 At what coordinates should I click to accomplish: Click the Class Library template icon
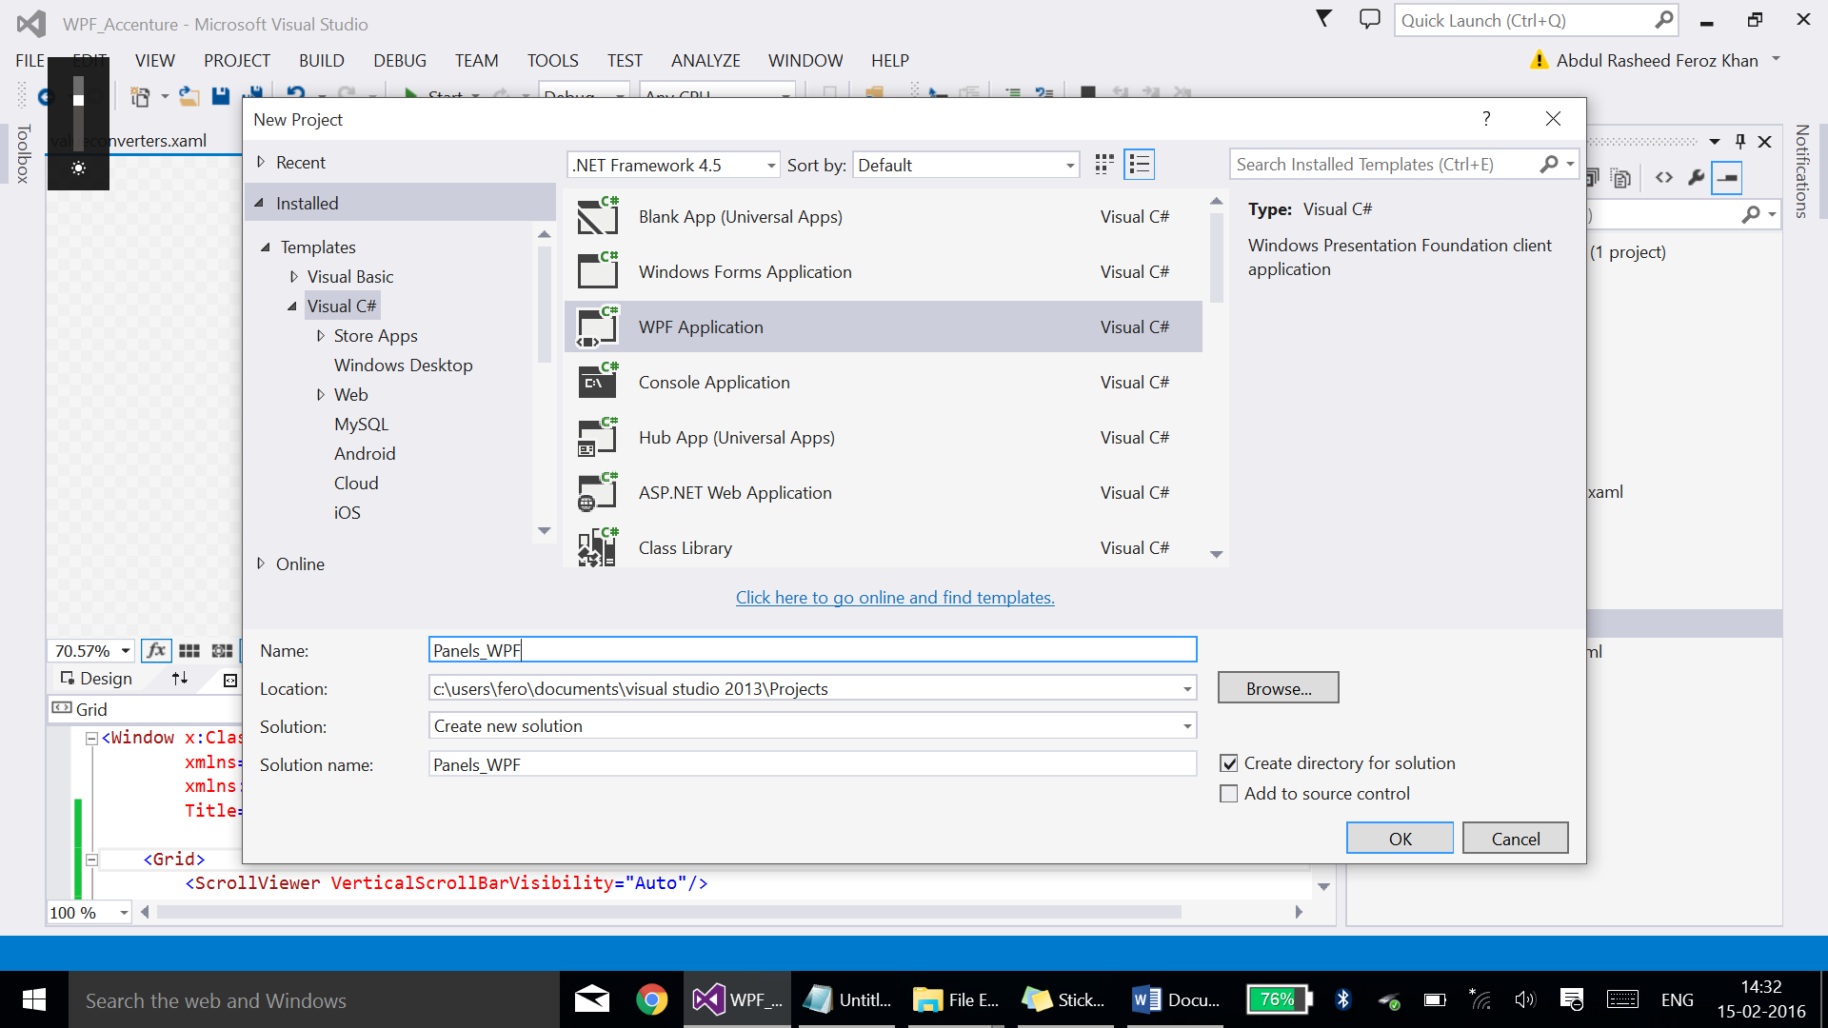pyautogui.click(x=598, y=548)
